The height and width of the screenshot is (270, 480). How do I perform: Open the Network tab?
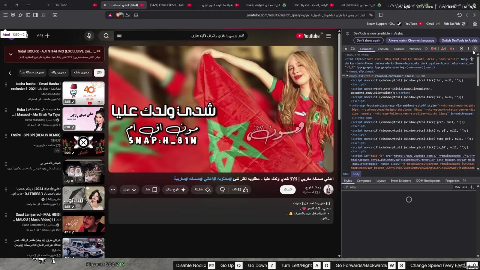pos(415,49)
